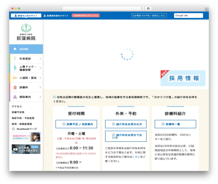Switch to the patient site tab
218x184 pixels.
click(26, 16)
